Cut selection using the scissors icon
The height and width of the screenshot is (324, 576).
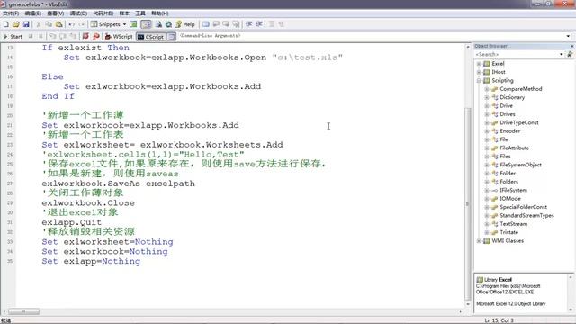[38, 24]
